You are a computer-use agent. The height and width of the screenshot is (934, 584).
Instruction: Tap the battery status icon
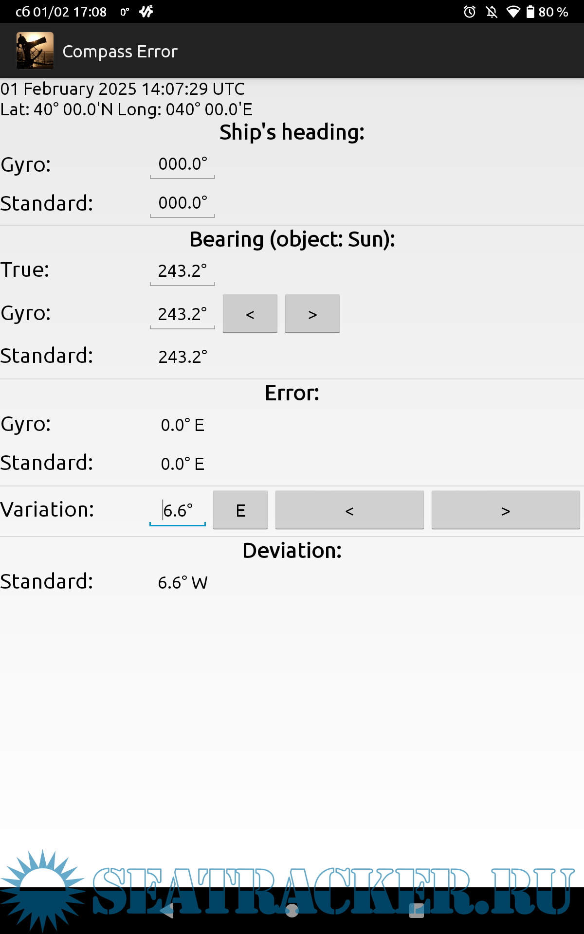(x=530, y=12)
